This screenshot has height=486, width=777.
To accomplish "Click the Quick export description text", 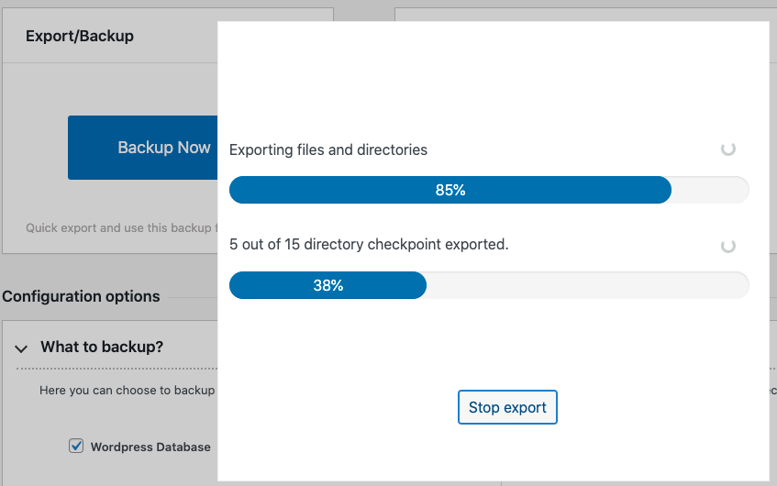I will pyautogui.click(x=121, y=228).
